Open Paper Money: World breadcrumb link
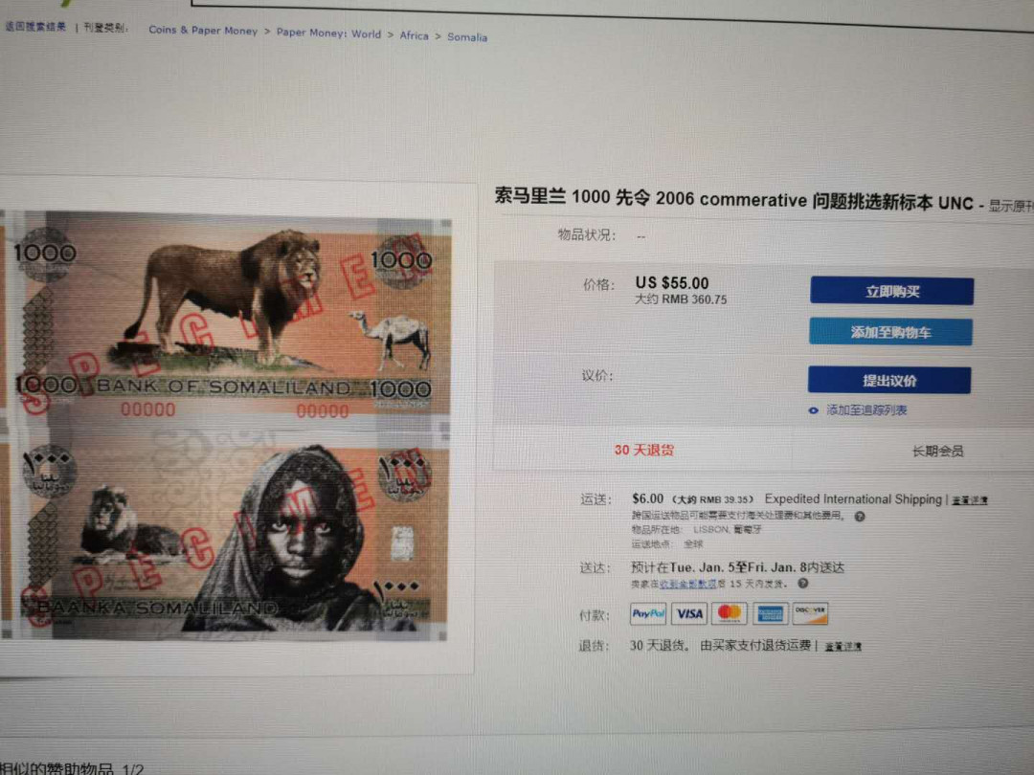 pos(328,33)
